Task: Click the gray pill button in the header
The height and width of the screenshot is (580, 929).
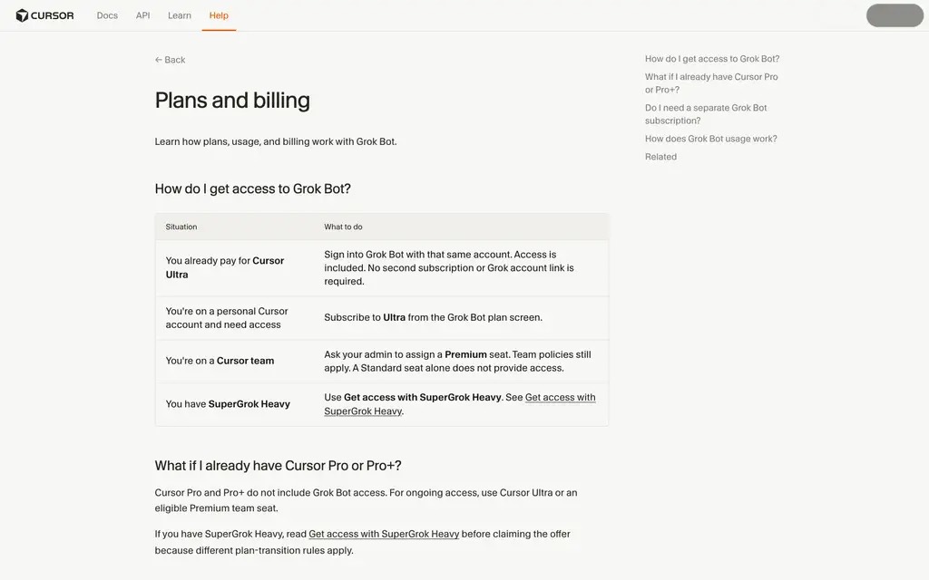Action: click(x=895, y=15)
